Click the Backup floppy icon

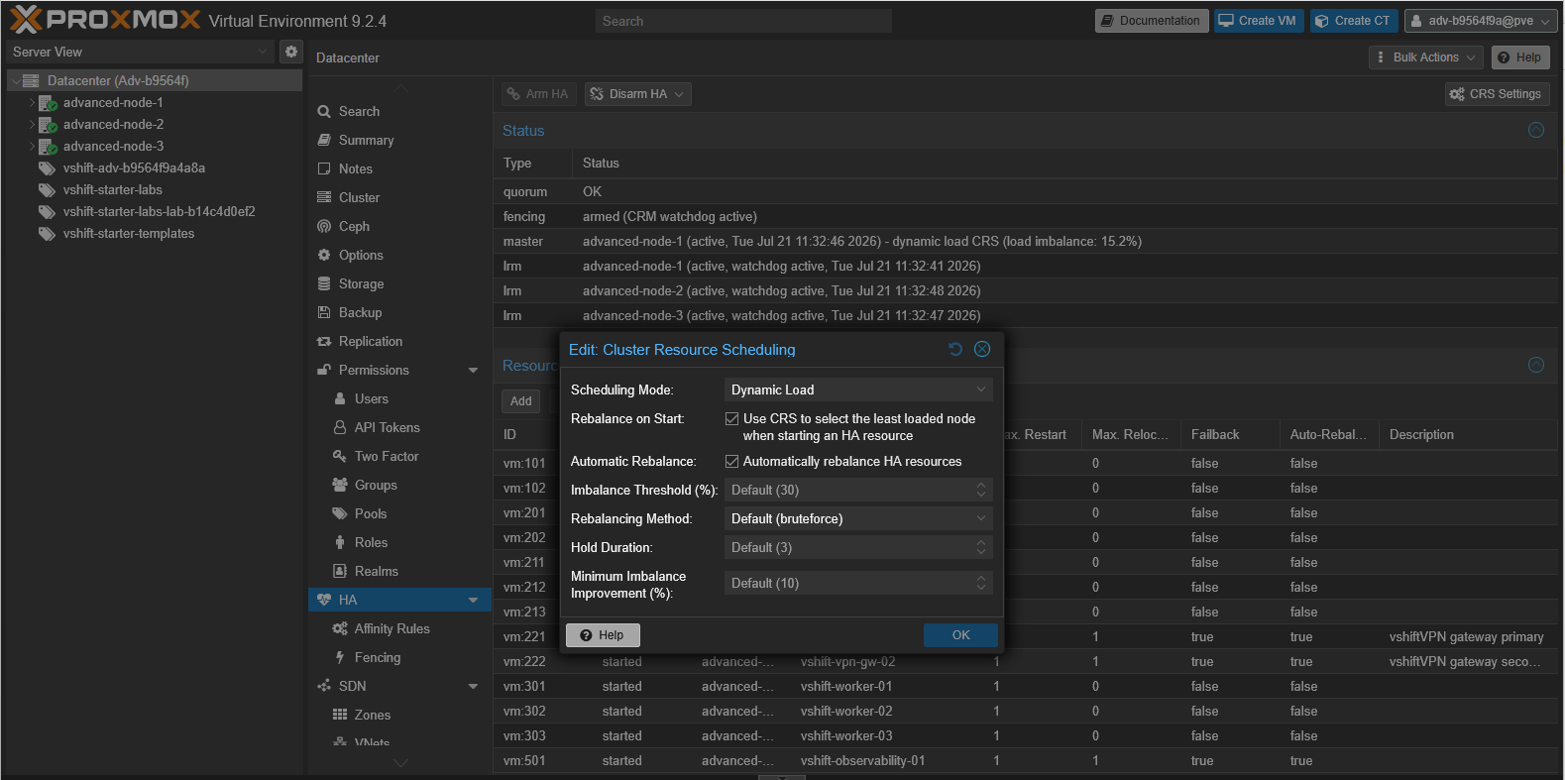(324, 313)
